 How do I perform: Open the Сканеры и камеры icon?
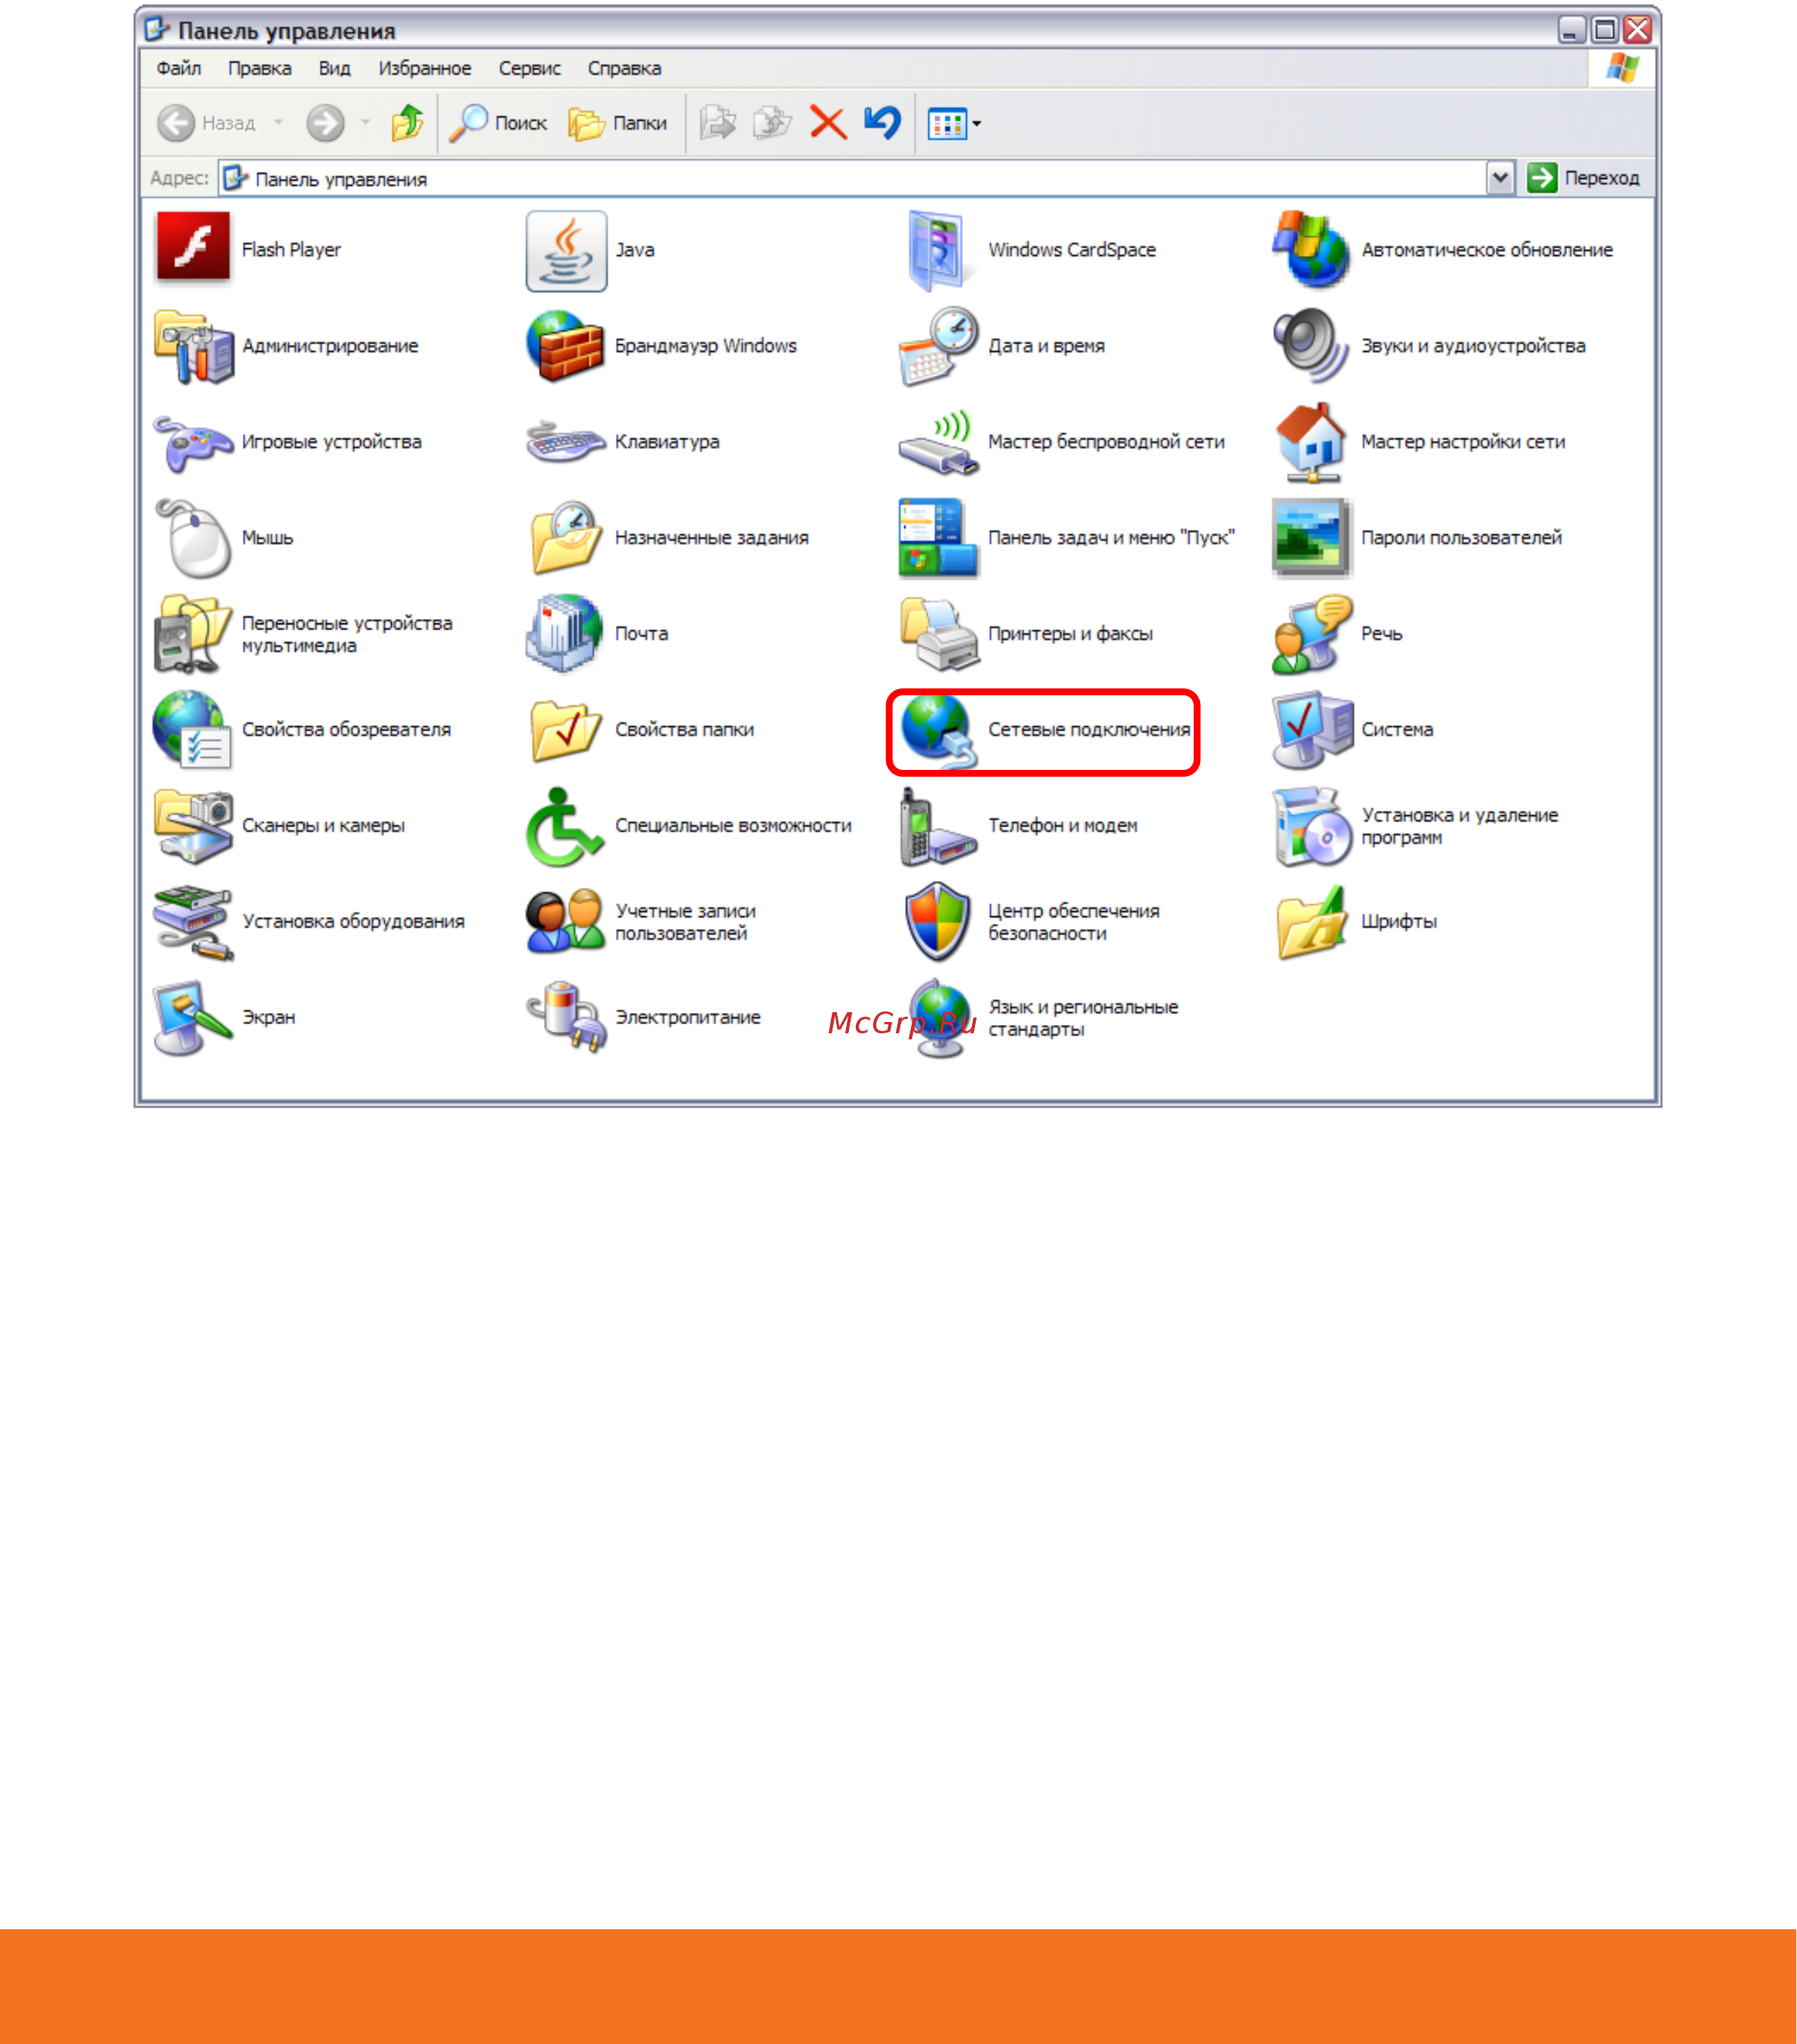(x=194, y=826)
